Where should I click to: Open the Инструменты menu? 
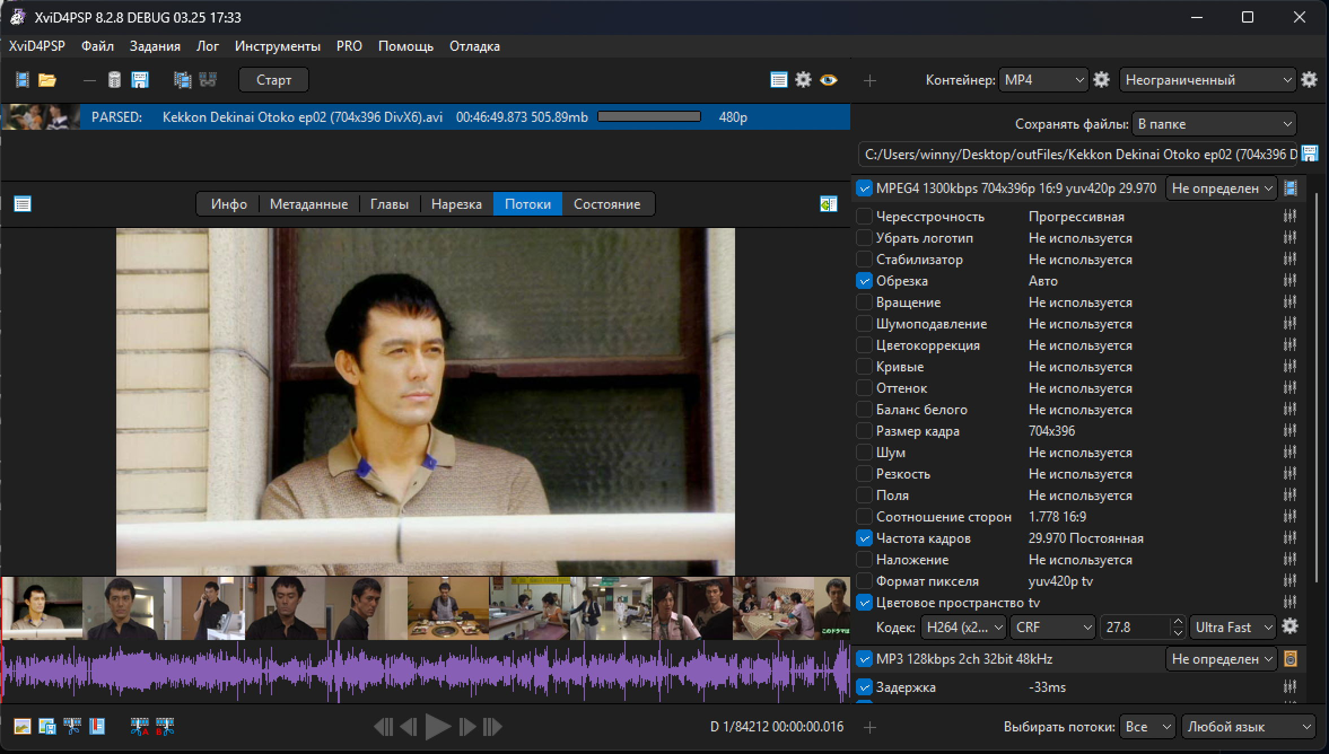277,46
